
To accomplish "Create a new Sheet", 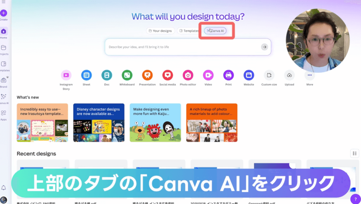I will pyautogui.click(x=86, y=75).
